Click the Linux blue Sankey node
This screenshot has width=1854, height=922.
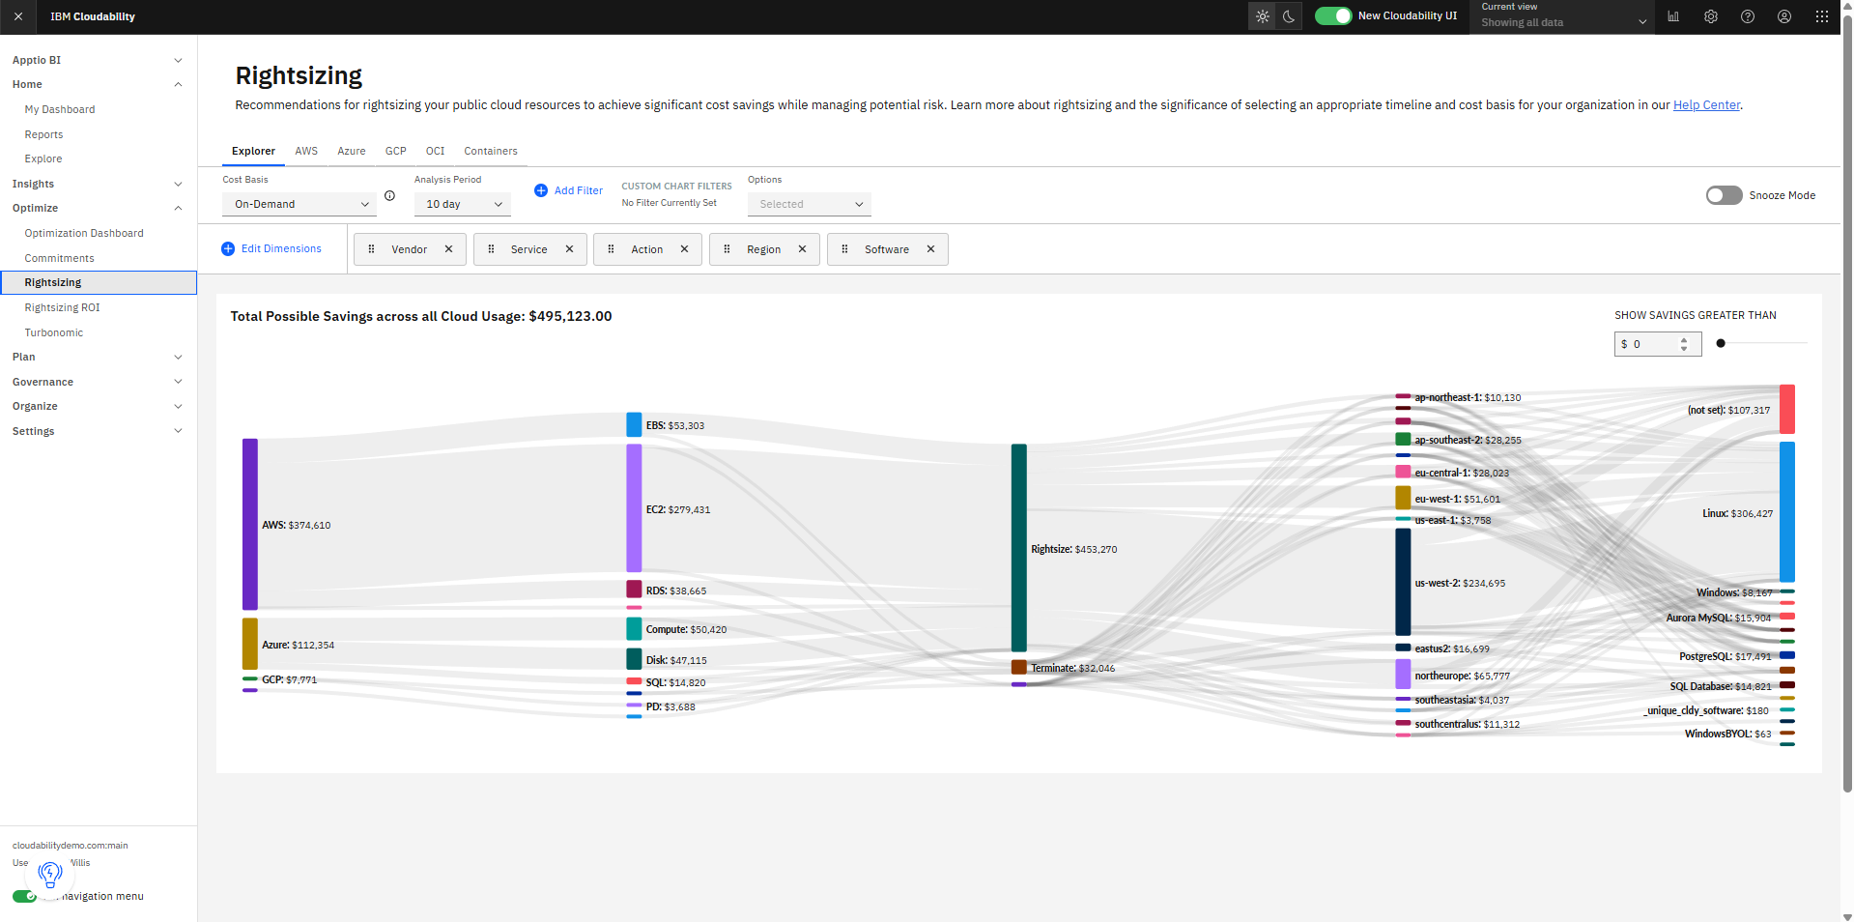tap(1787, 511)
